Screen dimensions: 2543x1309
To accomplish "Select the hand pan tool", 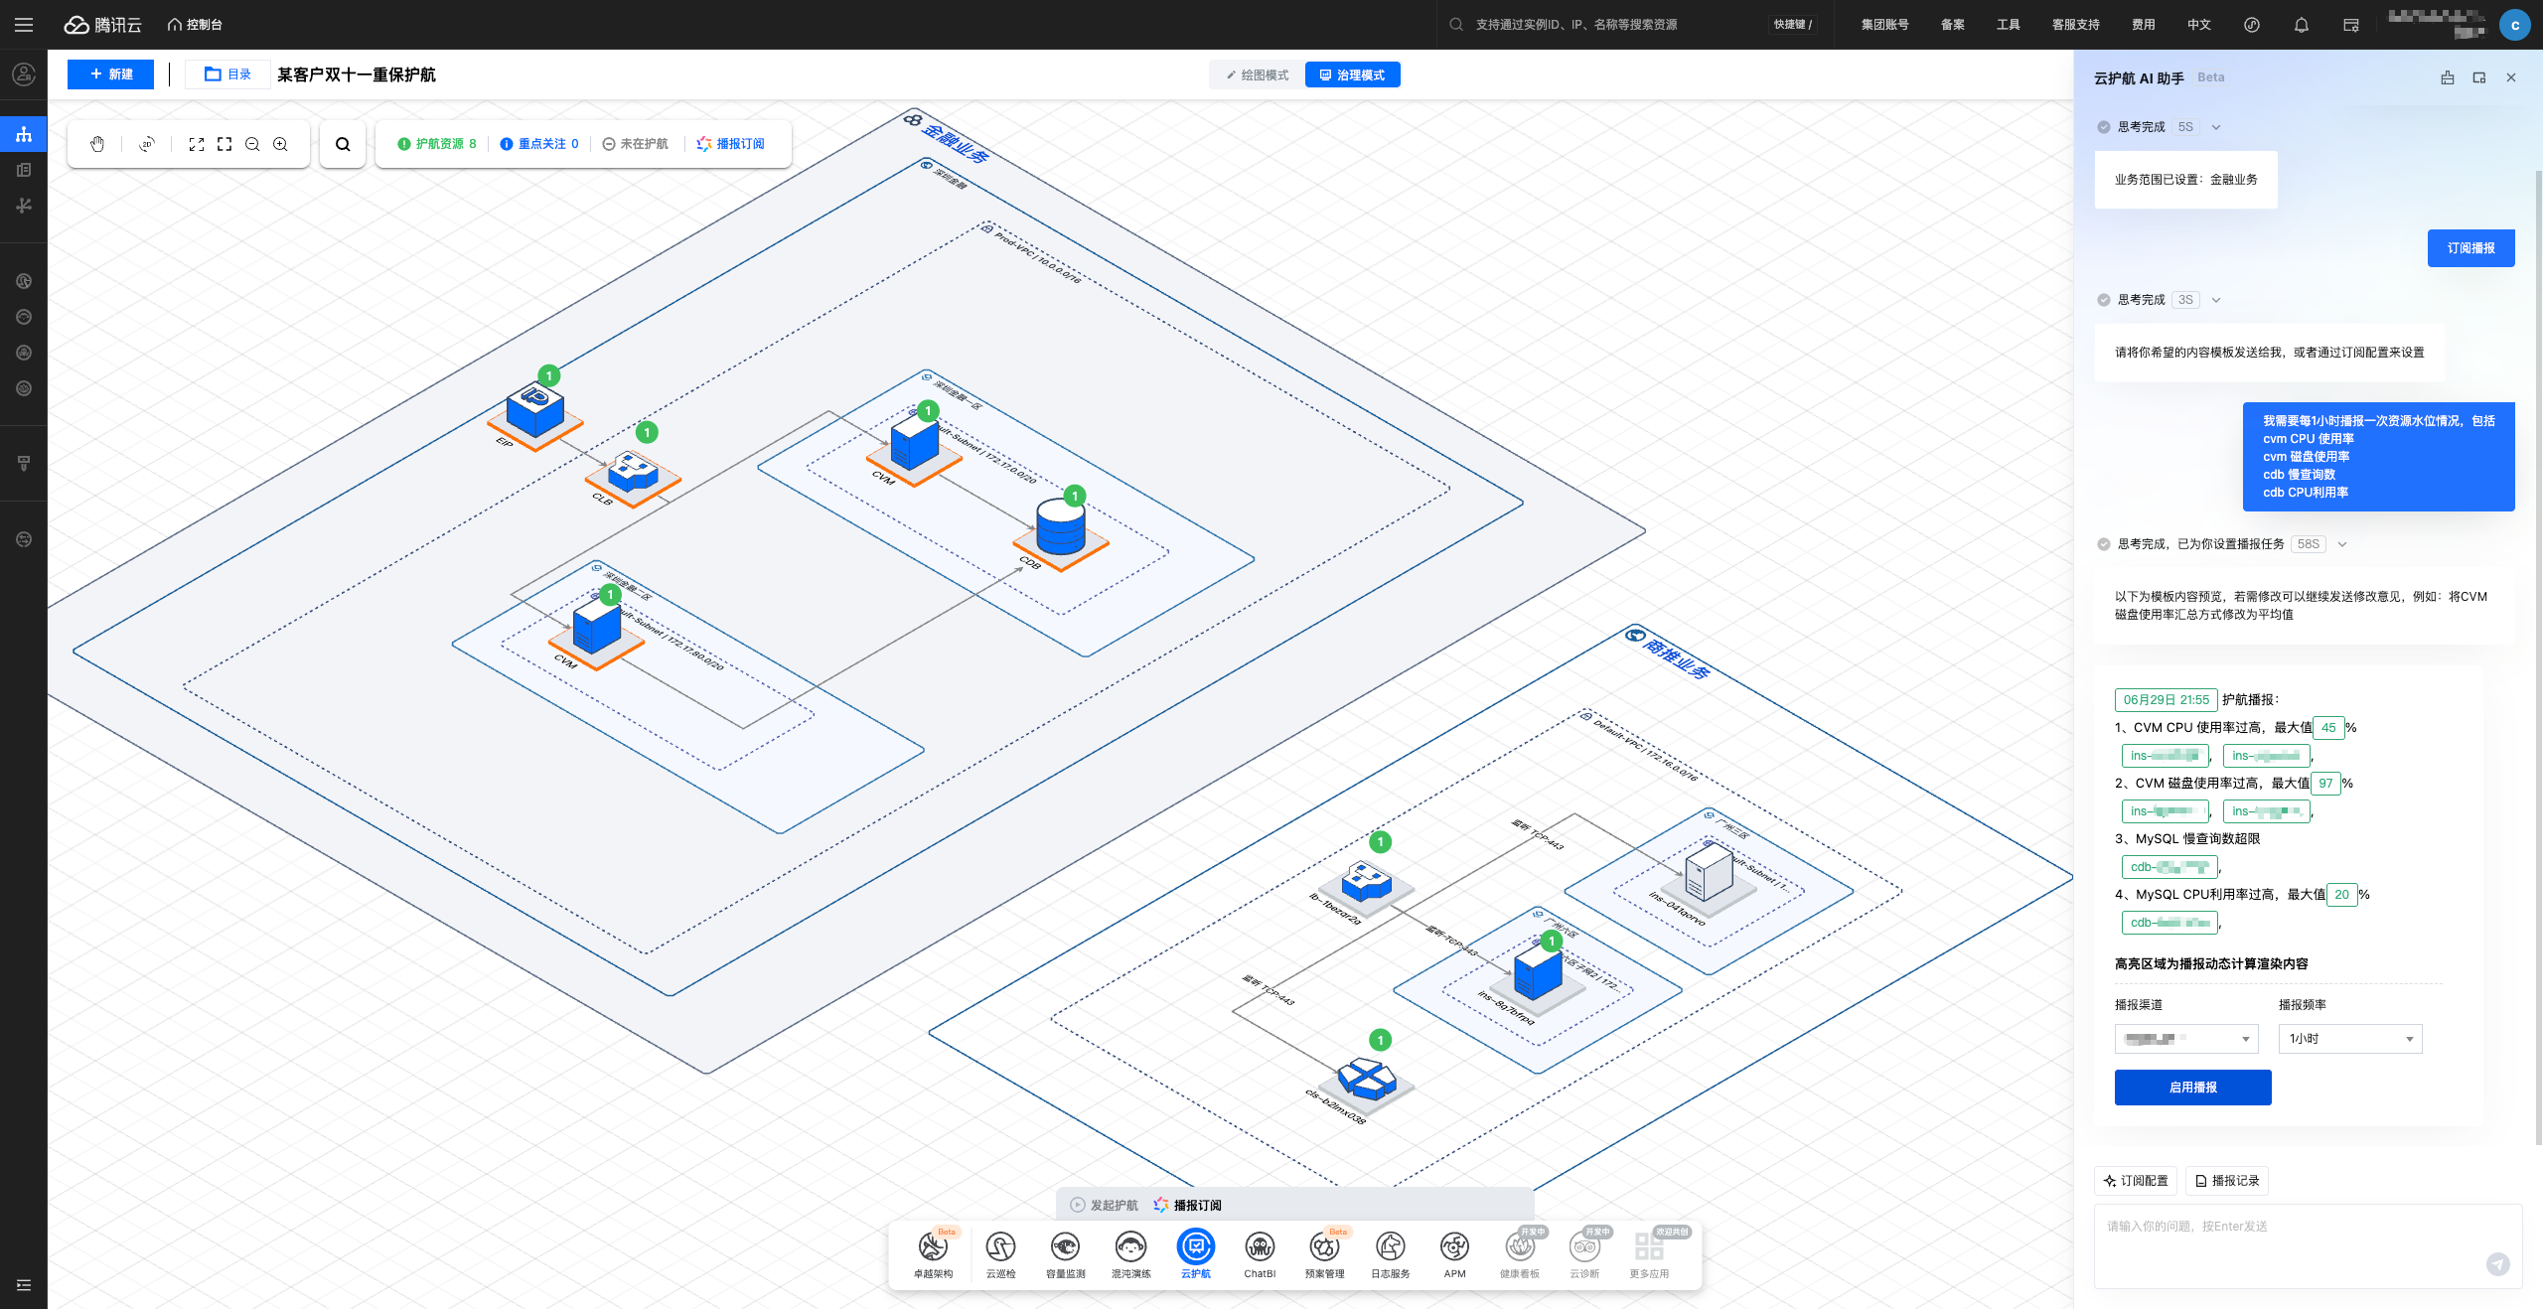I will (97, 144).
